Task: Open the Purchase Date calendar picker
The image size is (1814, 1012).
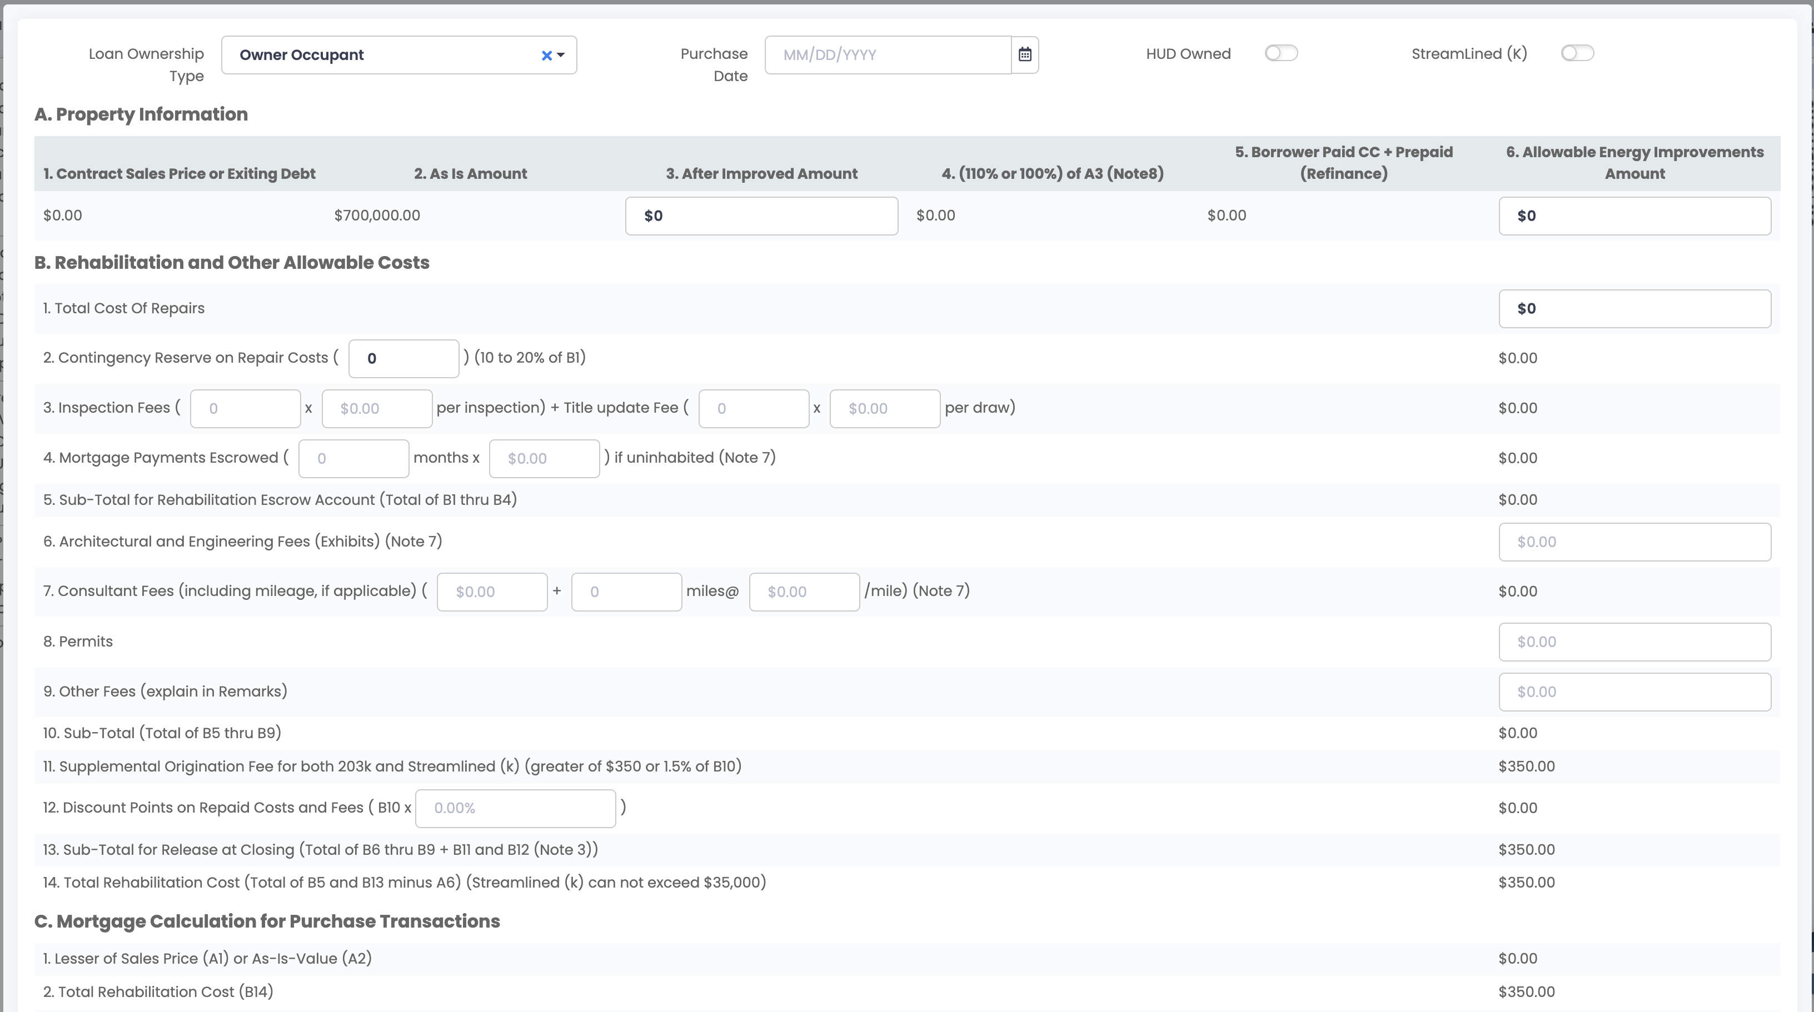Action: pos(1025,54)
